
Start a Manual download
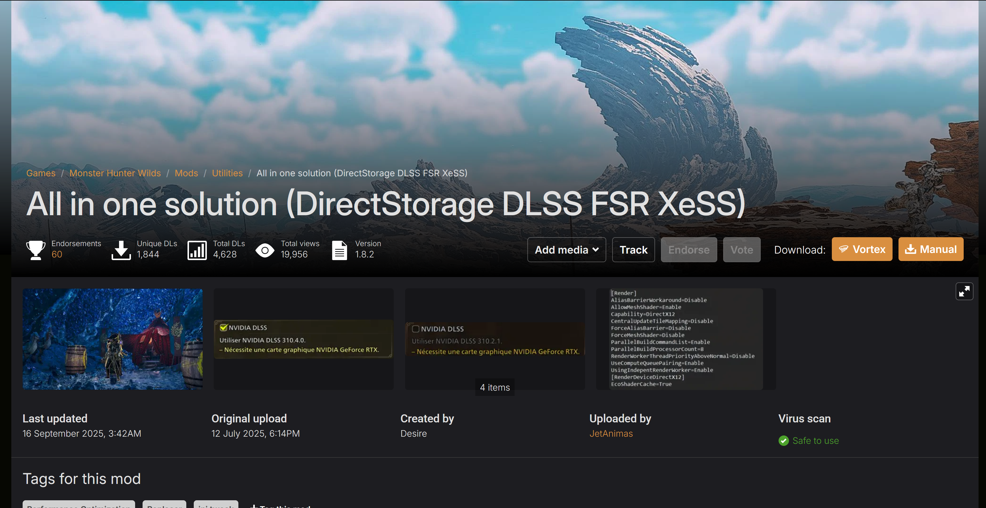tap(931, 249)
